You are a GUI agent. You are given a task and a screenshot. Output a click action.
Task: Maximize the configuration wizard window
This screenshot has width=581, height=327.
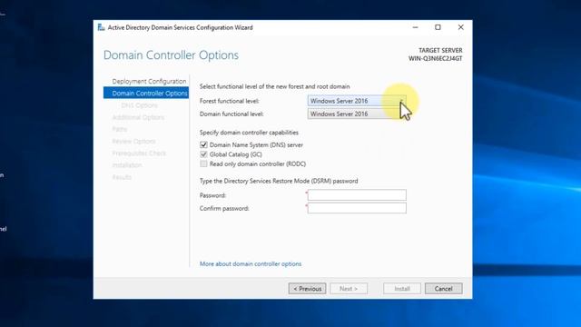click(x=438, y=27)
